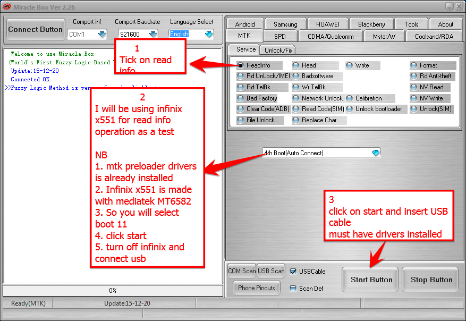Click the Connect Button

click(x=35, y=30)
